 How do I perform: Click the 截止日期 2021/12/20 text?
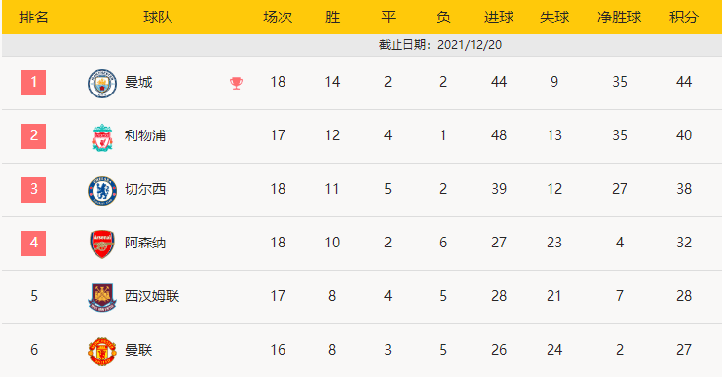pyautogui.click(x=440, y=45)
